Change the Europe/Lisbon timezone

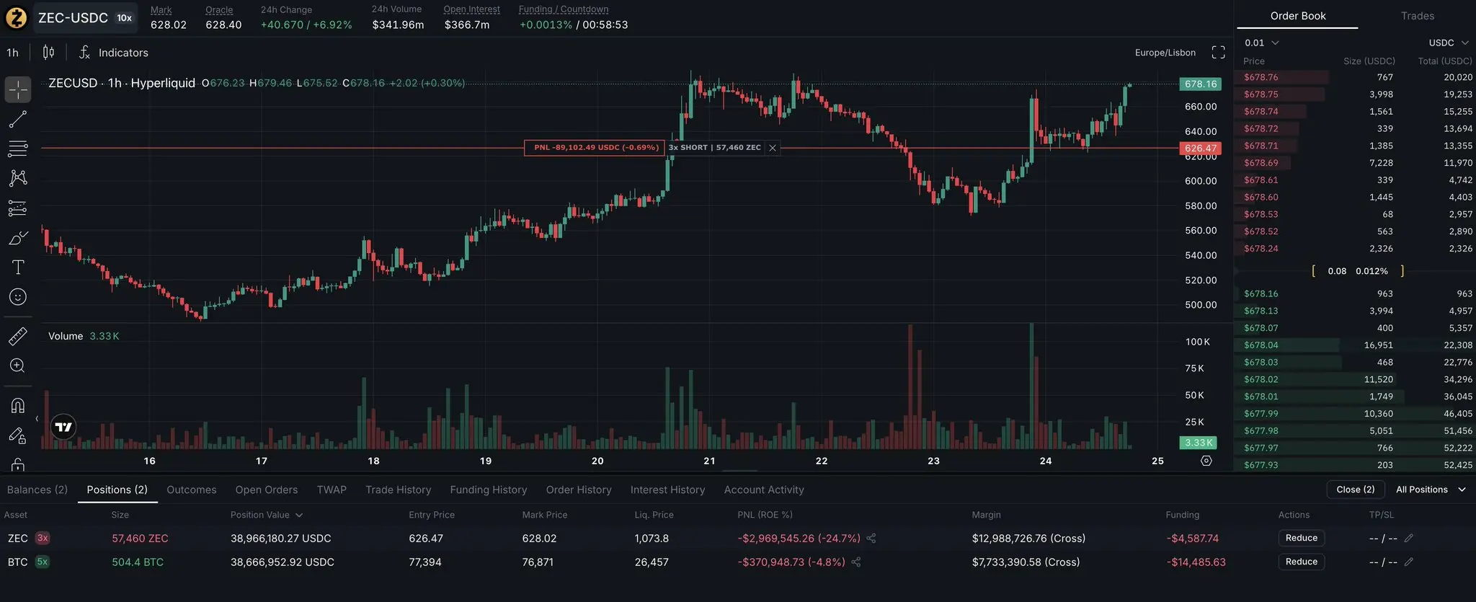(1165, 53)
